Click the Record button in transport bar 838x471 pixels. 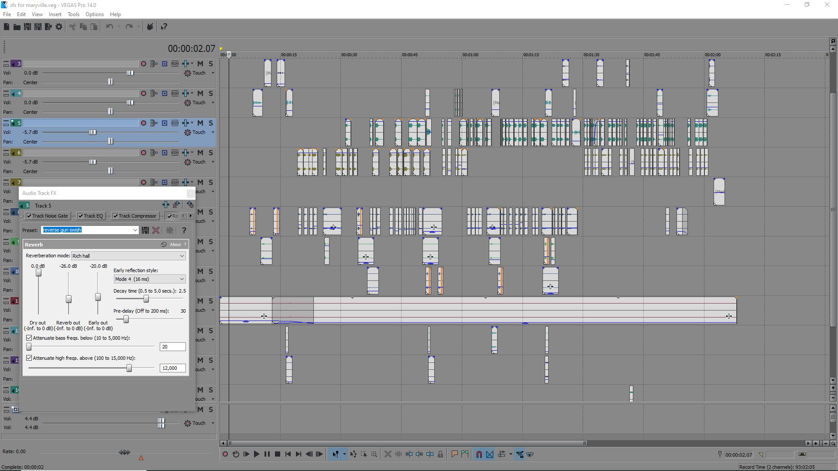(x=225, y=454)
